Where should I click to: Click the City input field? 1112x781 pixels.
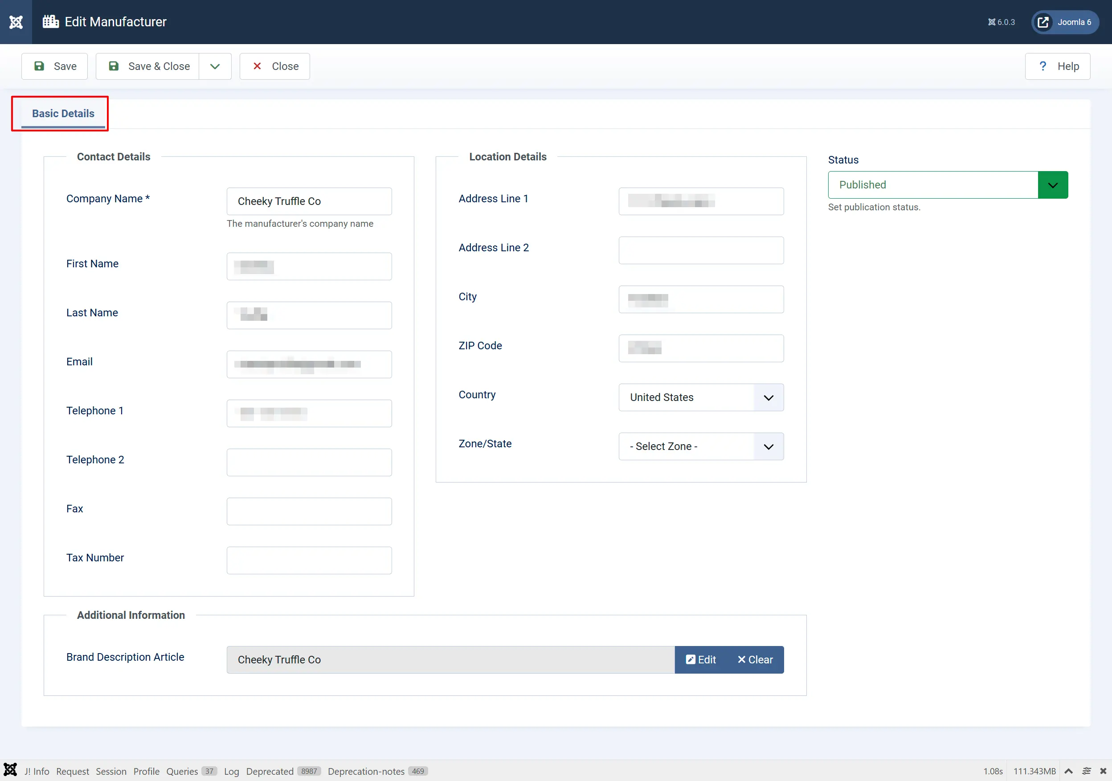[x=701, y=299]
